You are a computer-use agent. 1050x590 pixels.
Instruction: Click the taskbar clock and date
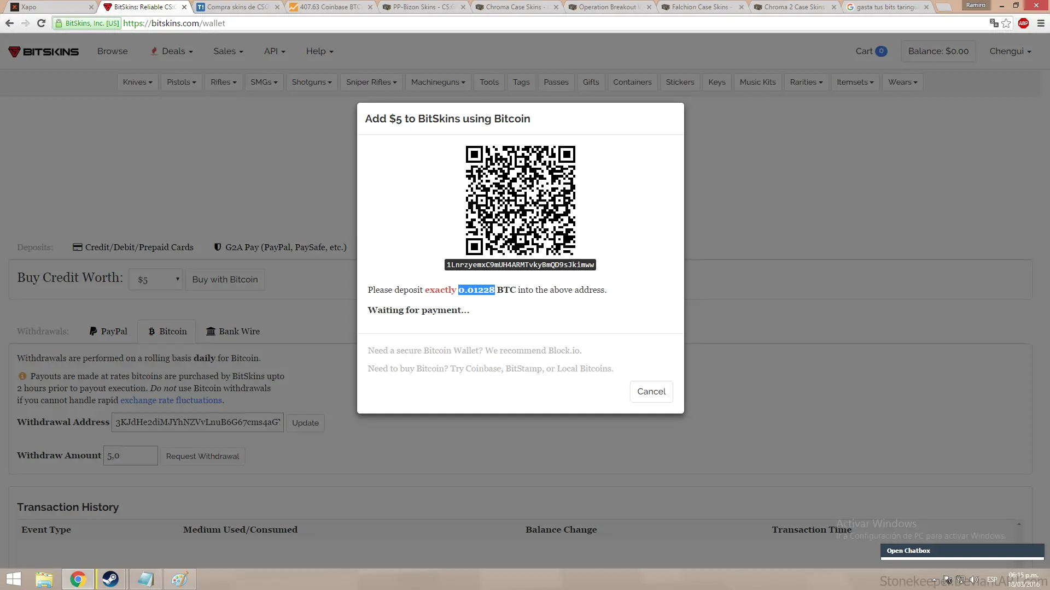tap(1024, 580)
